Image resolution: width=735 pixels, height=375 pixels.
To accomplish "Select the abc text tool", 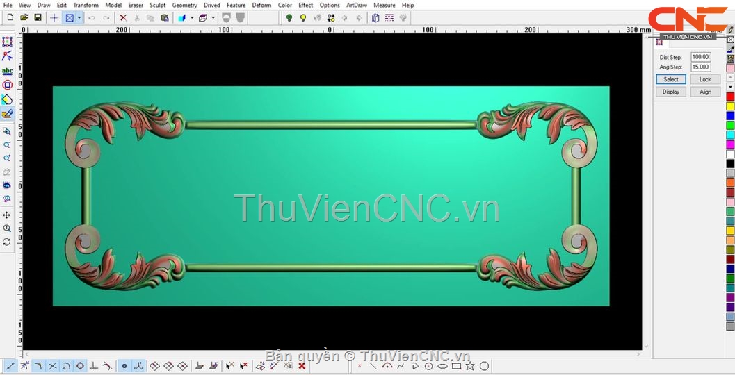I will (x=7, y=71).
